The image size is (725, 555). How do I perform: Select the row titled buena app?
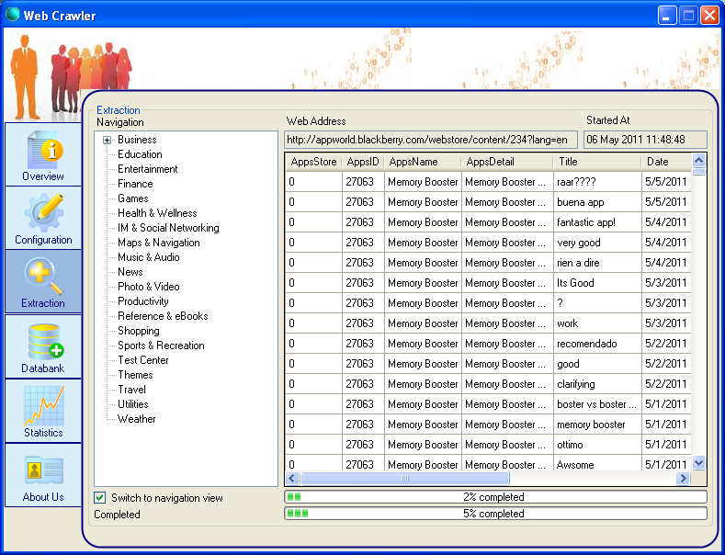488,202
